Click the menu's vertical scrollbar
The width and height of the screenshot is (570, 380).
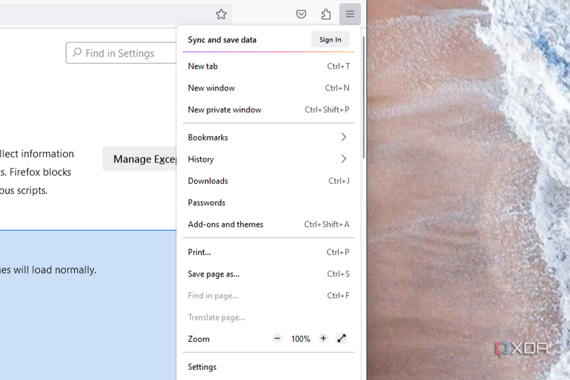pos(363,97)
